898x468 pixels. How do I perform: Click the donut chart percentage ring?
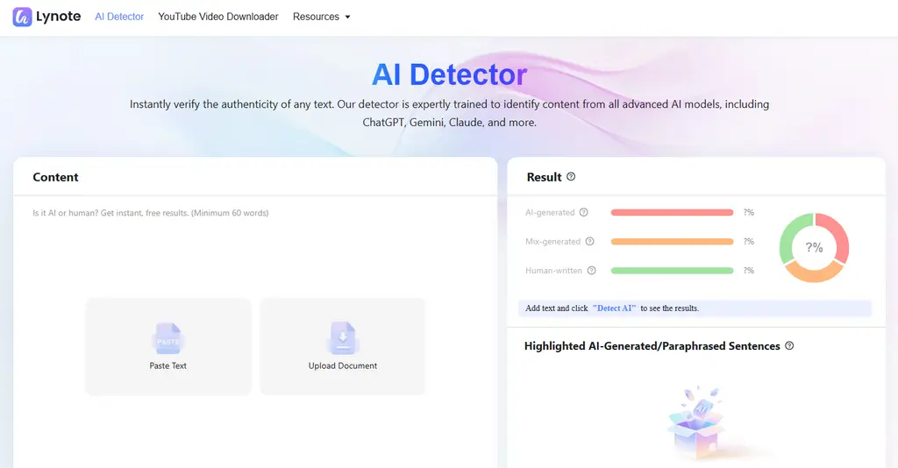point(814,247)
